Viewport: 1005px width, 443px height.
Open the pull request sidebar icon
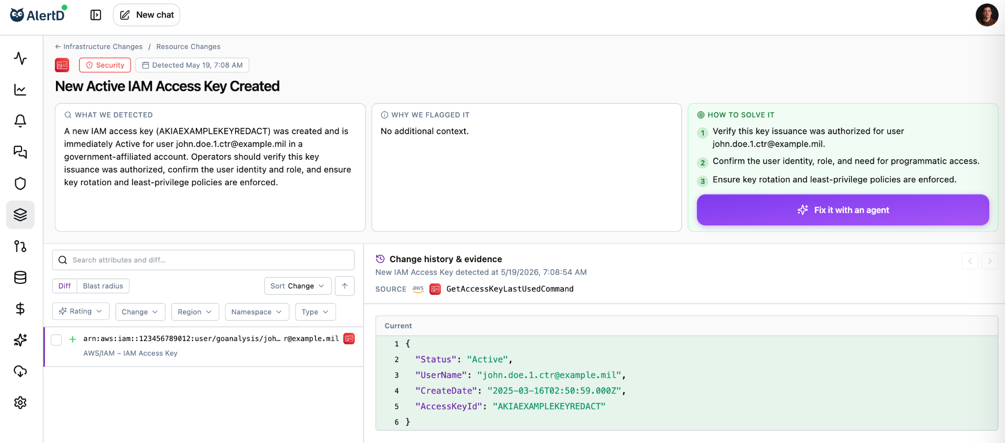pos(20,246)
